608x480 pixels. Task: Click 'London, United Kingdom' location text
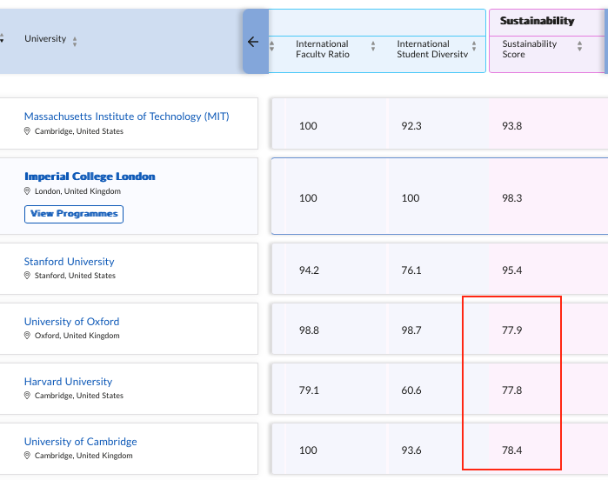click(78, 191)
